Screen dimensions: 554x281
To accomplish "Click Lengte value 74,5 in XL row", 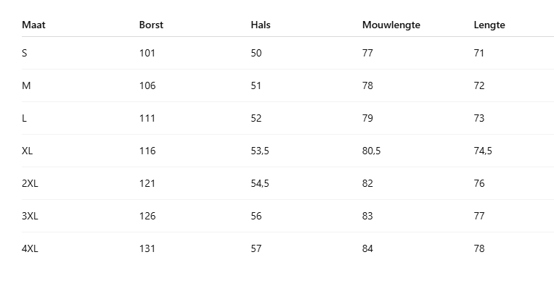I will pyautogui.click(x=483, y=151).
